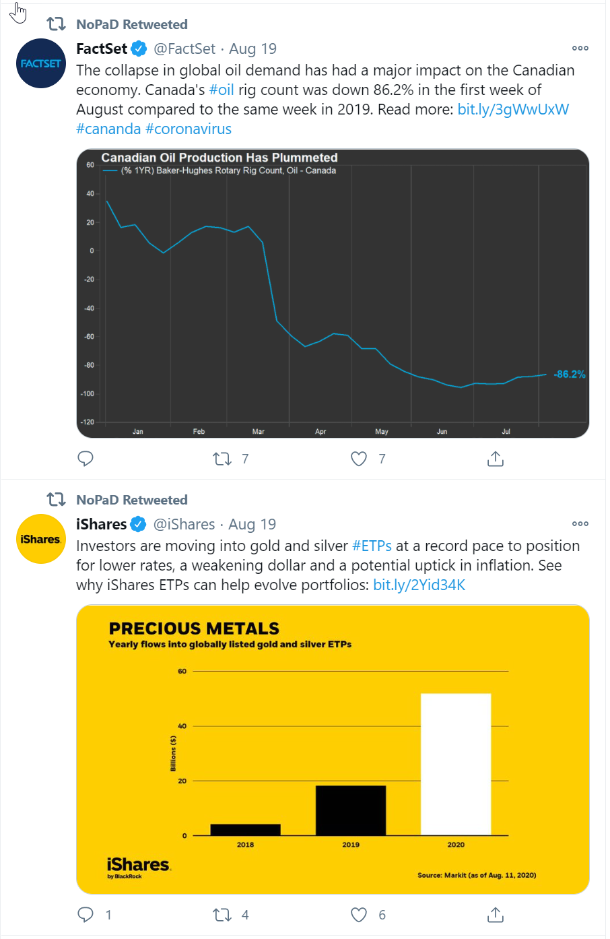Reply to the FactSet tweet
The image size is (610, 939).
point(86,459)
